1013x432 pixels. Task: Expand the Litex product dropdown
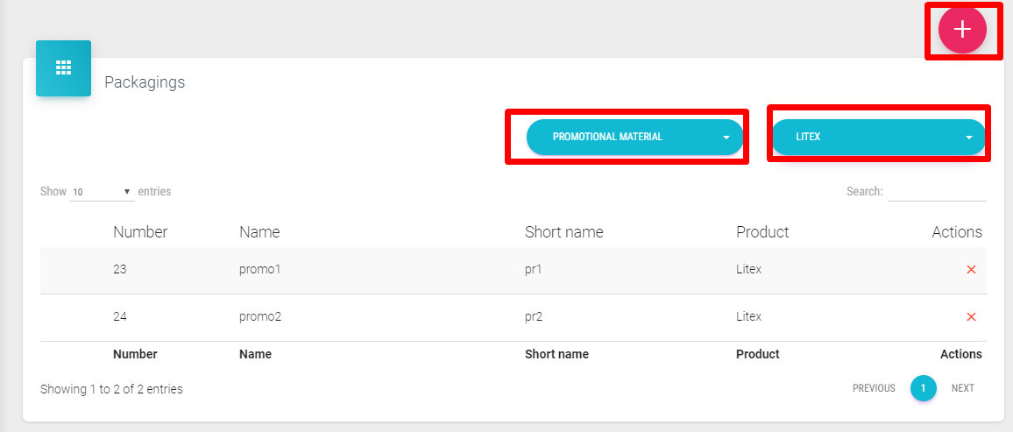pyautogui.click(x=878, y=138)
